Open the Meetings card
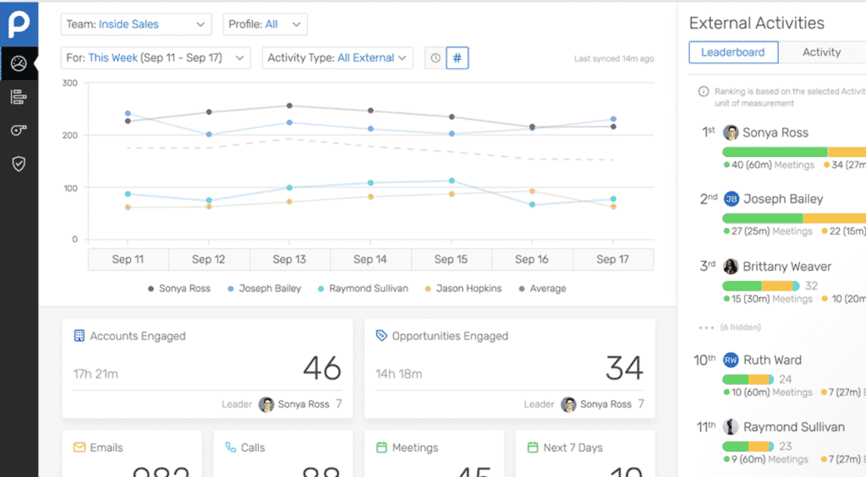The image size is (866, 477). point(434,454)
